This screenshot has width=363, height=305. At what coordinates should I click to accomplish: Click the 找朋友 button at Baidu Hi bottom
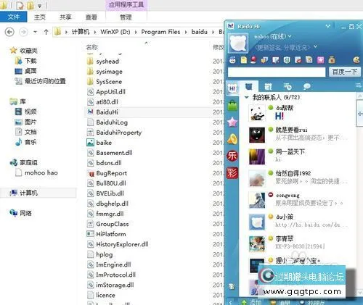coord(312,302)
